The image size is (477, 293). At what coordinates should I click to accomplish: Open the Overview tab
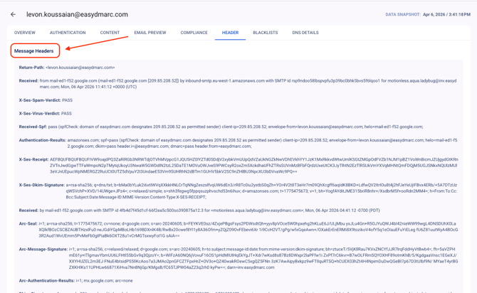point(25,33)
